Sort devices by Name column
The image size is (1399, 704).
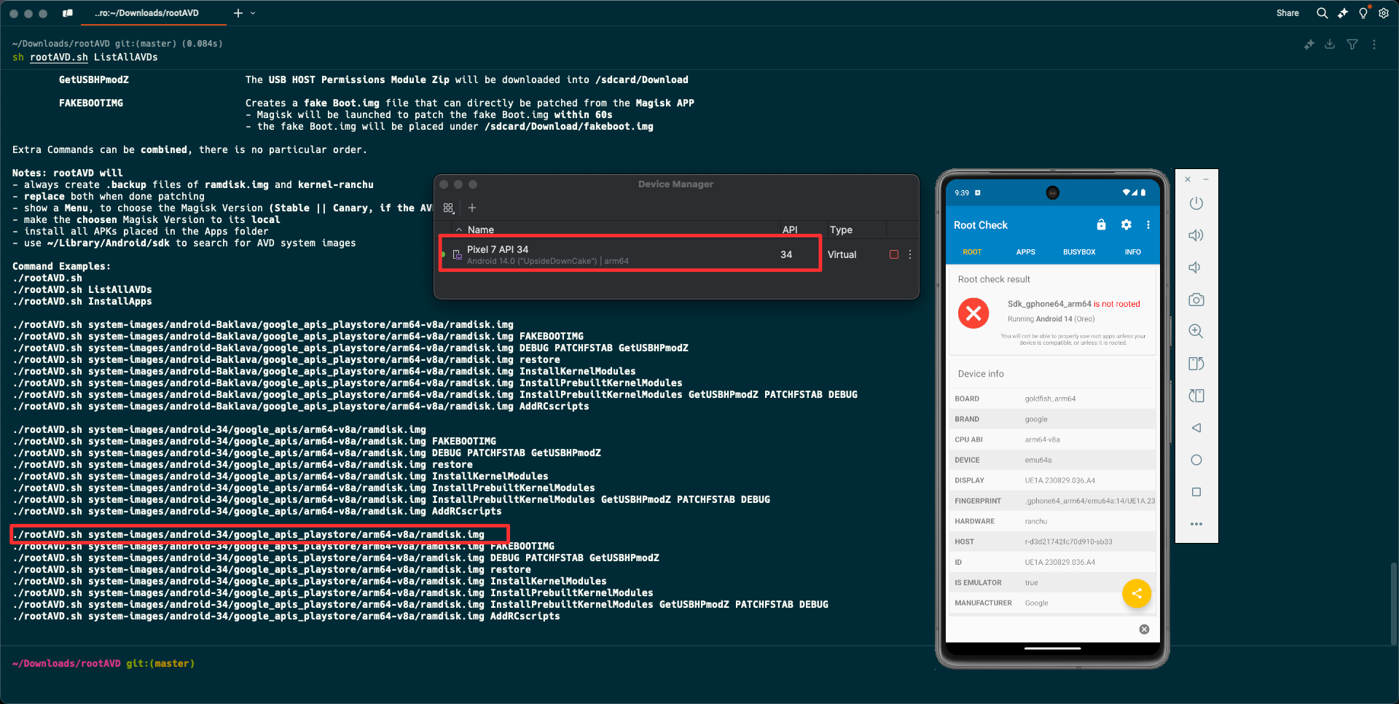480,230
